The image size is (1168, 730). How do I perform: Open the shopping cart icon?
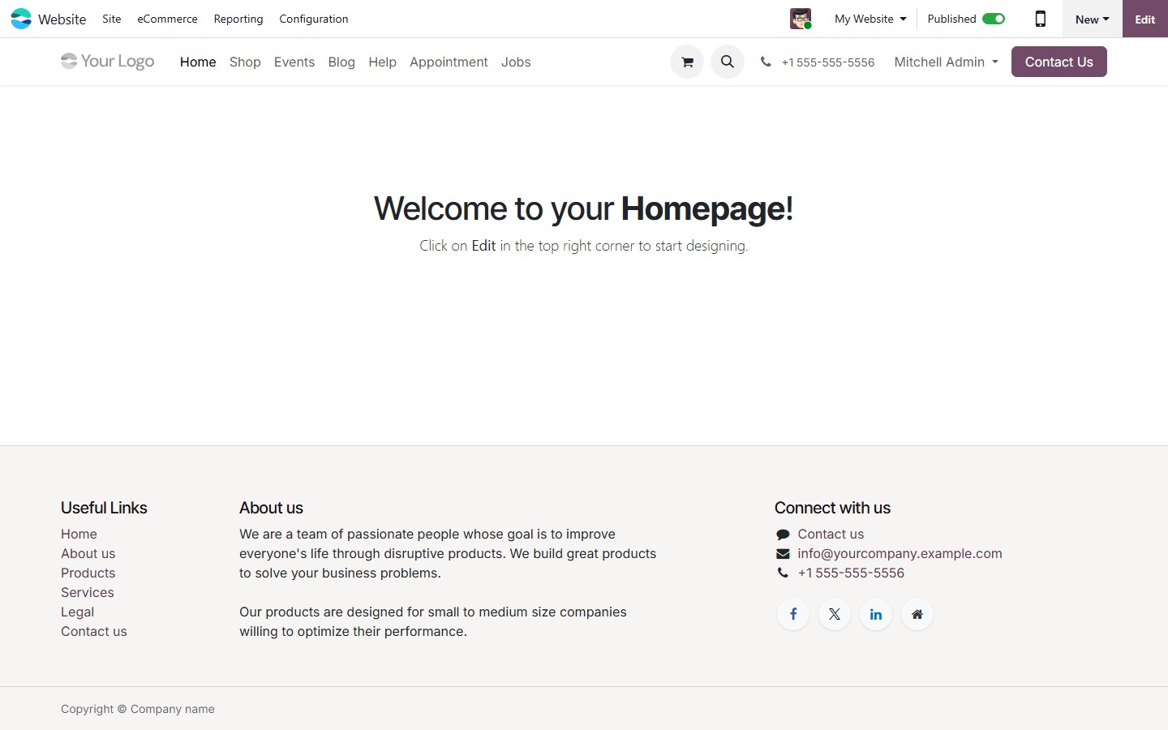pos(686,61)
